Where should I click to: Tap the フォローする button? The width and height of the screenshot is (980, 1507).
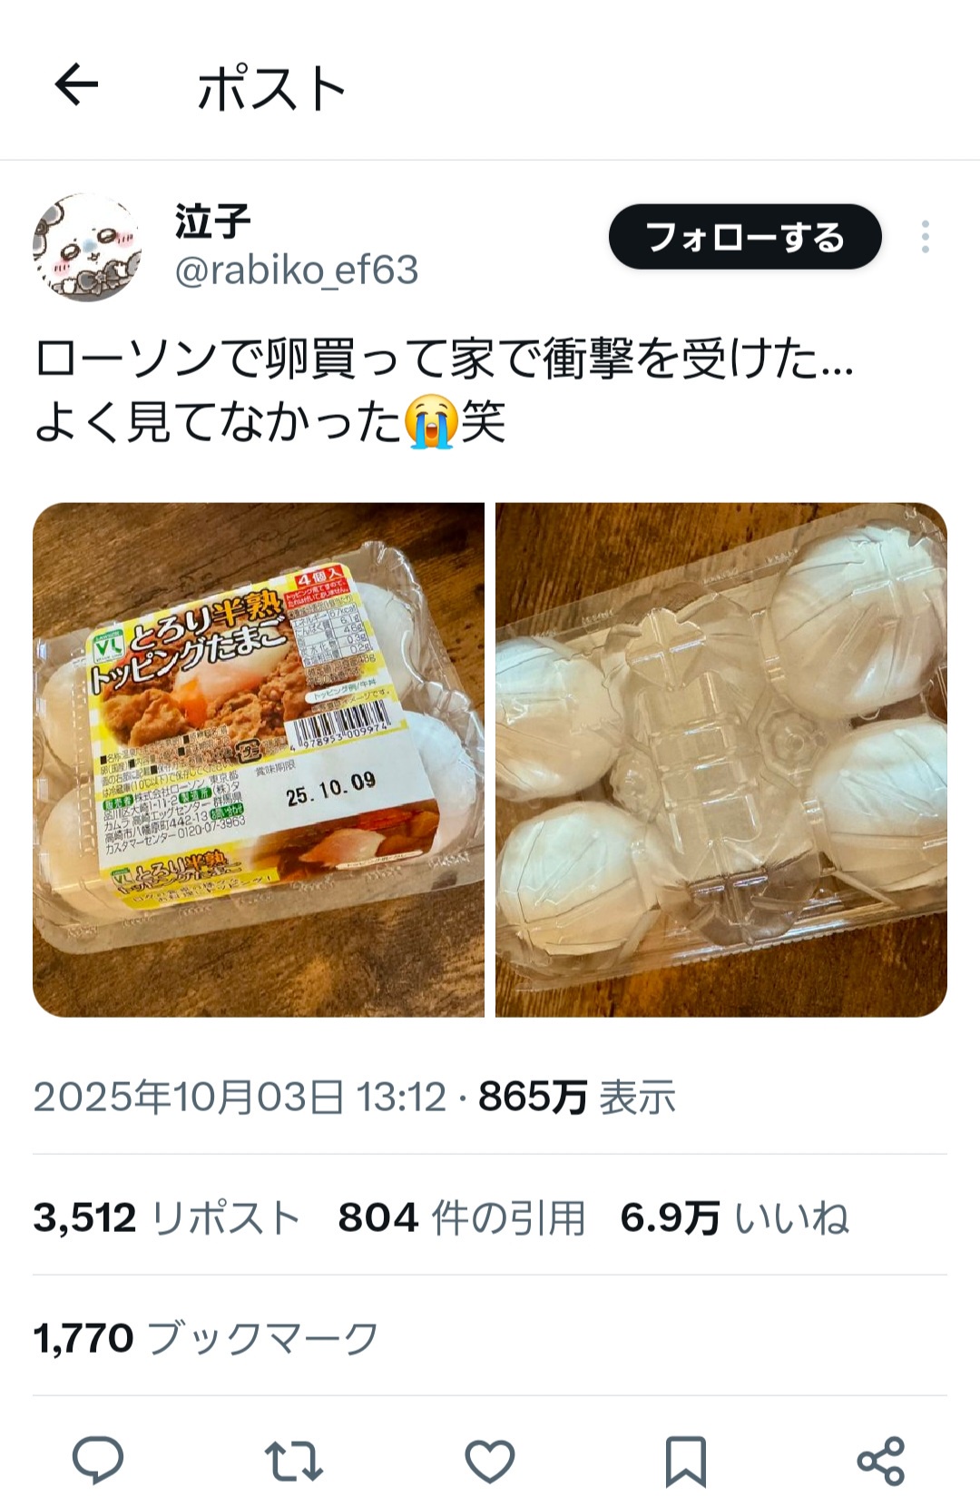pyautogui.click(x=745, y=237)
